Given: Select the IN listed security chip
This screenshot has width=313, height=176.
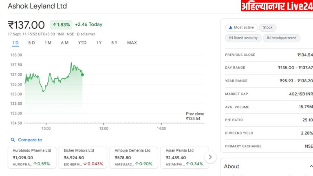Looking at the screenshot, I should [x=243, y=38].
